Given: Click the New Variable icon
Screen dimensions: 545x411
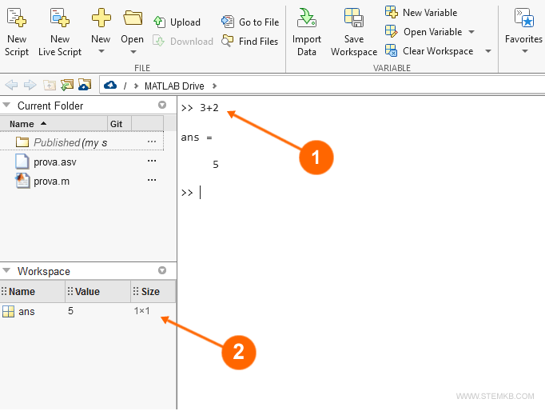Looking at the screenshot, I should (392, 12).
